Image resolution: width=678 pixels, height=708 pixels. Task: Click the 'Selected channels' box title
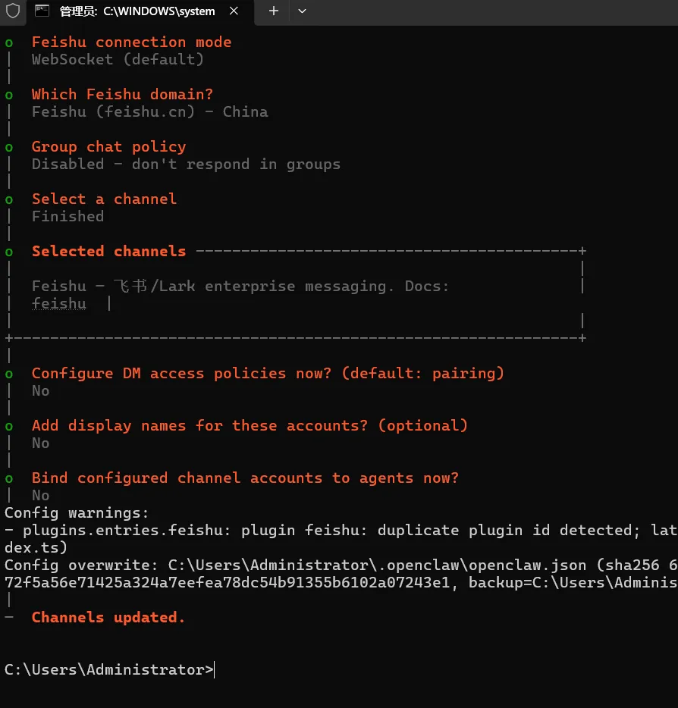point(109,251)
